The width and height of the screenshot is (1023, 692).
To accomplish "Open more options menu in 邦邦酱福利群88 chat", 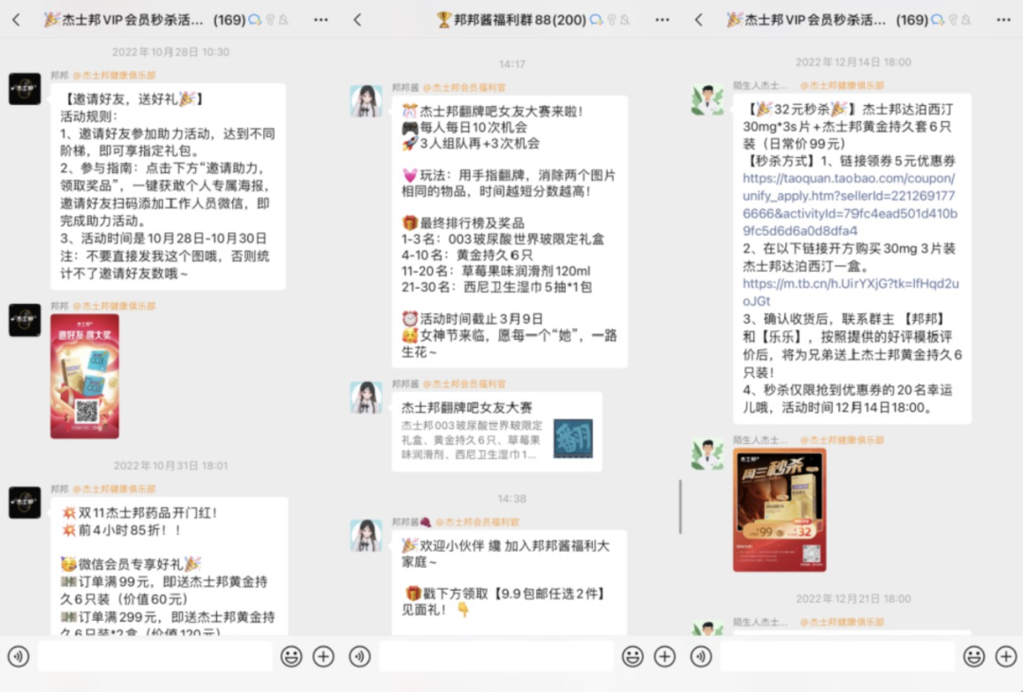I will 662,20.
